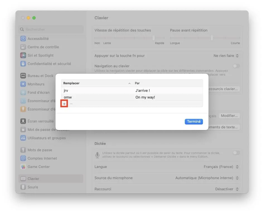Toggle the Dictée switch
Image resolution: width=264 pixels, height=214 pixels.
click(x=236, y=153)
